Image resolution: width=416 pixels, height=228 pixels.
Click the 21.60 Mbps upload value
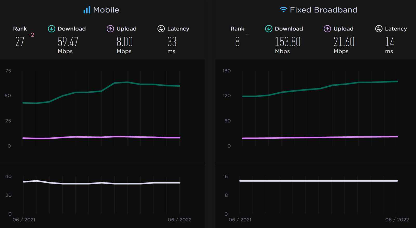(x=344, y=42)
